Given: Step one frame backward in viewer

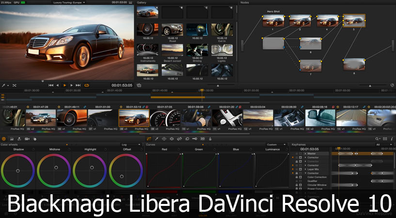Looking at the screenshot, I should pyautogui.click(x=58, y=85).
